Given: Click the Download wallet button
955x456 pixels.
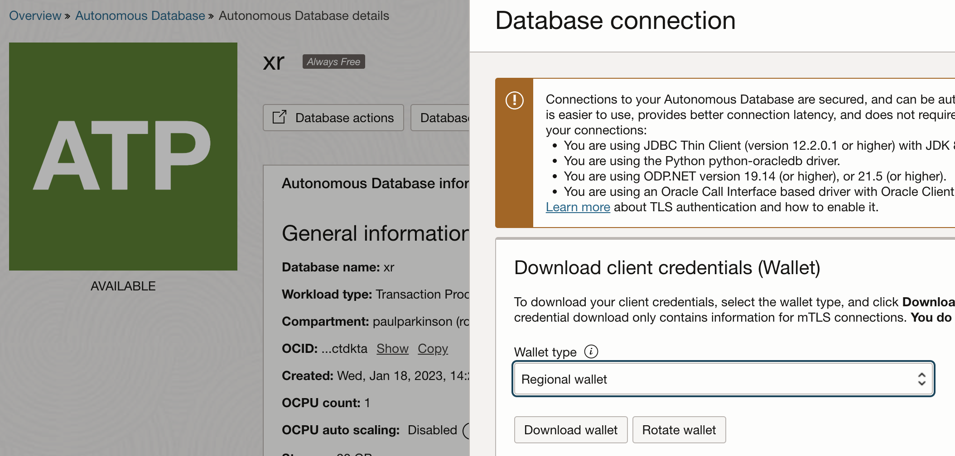Looking at the screenshot, I should pos(571,430).
